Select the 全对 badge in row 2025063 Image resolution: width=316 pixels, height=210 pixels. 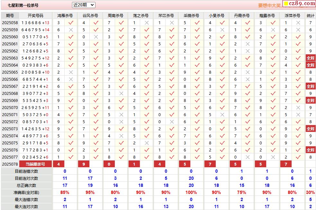[310, 58]
